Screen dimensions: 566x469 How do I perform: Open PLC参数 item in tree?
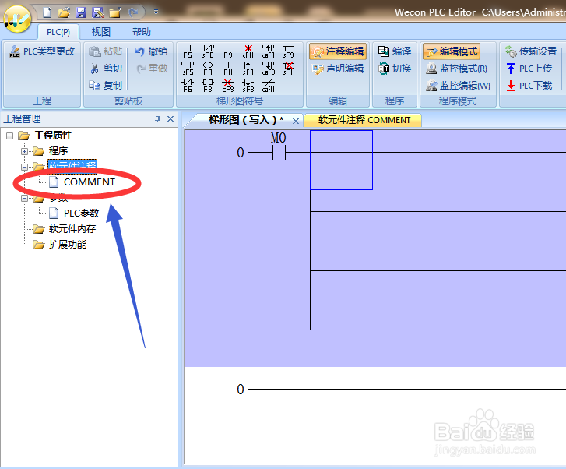81,213
